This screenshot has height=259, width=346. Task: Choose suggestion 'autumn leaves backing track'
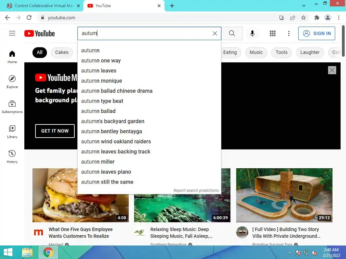click(149, 152)
